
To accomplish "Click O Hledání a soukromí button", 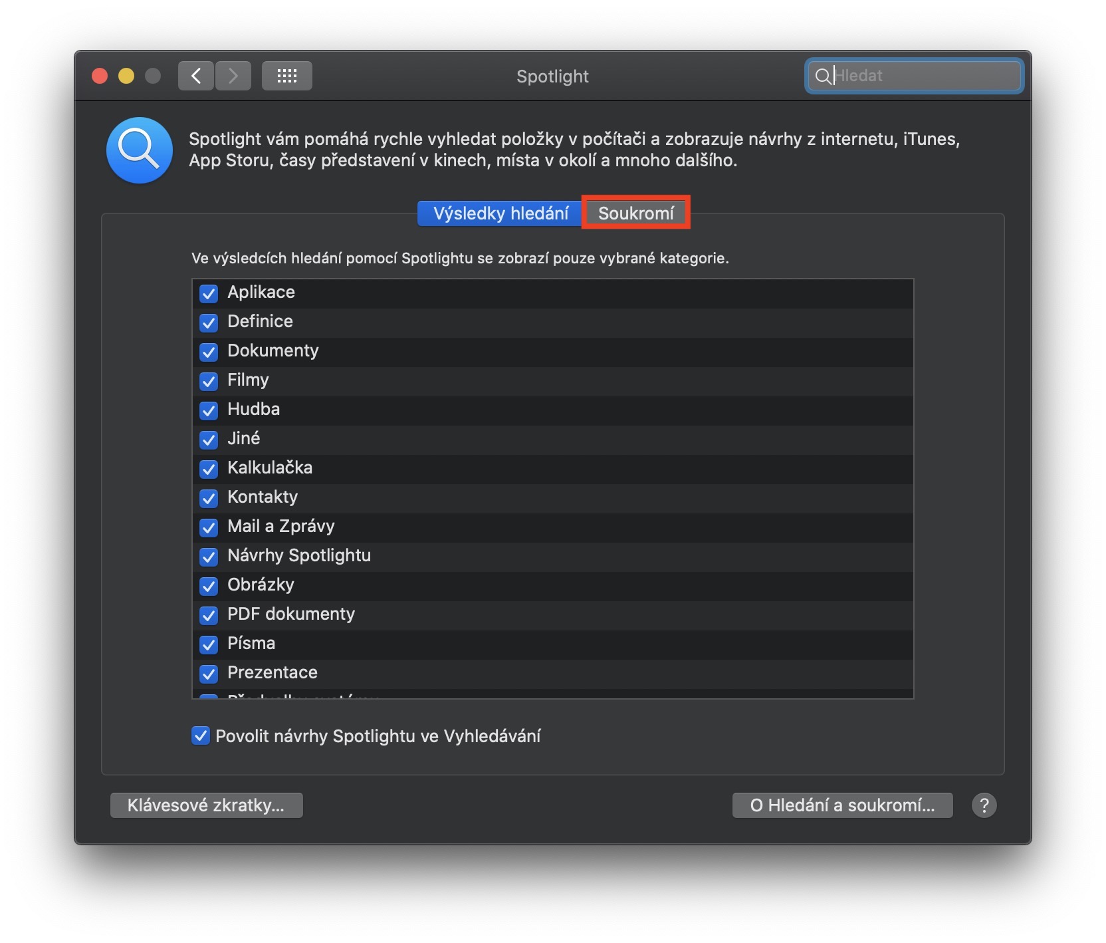I will (842, 805).
